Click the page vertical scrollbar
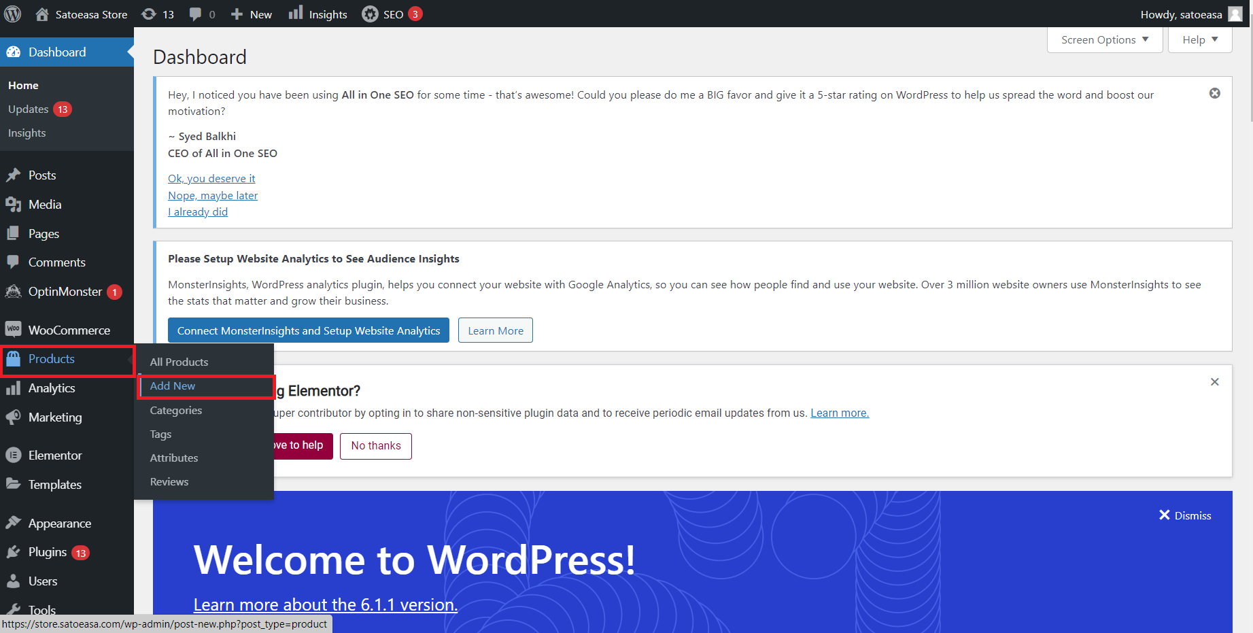The image size is (1253, 633). point(1250,75)
